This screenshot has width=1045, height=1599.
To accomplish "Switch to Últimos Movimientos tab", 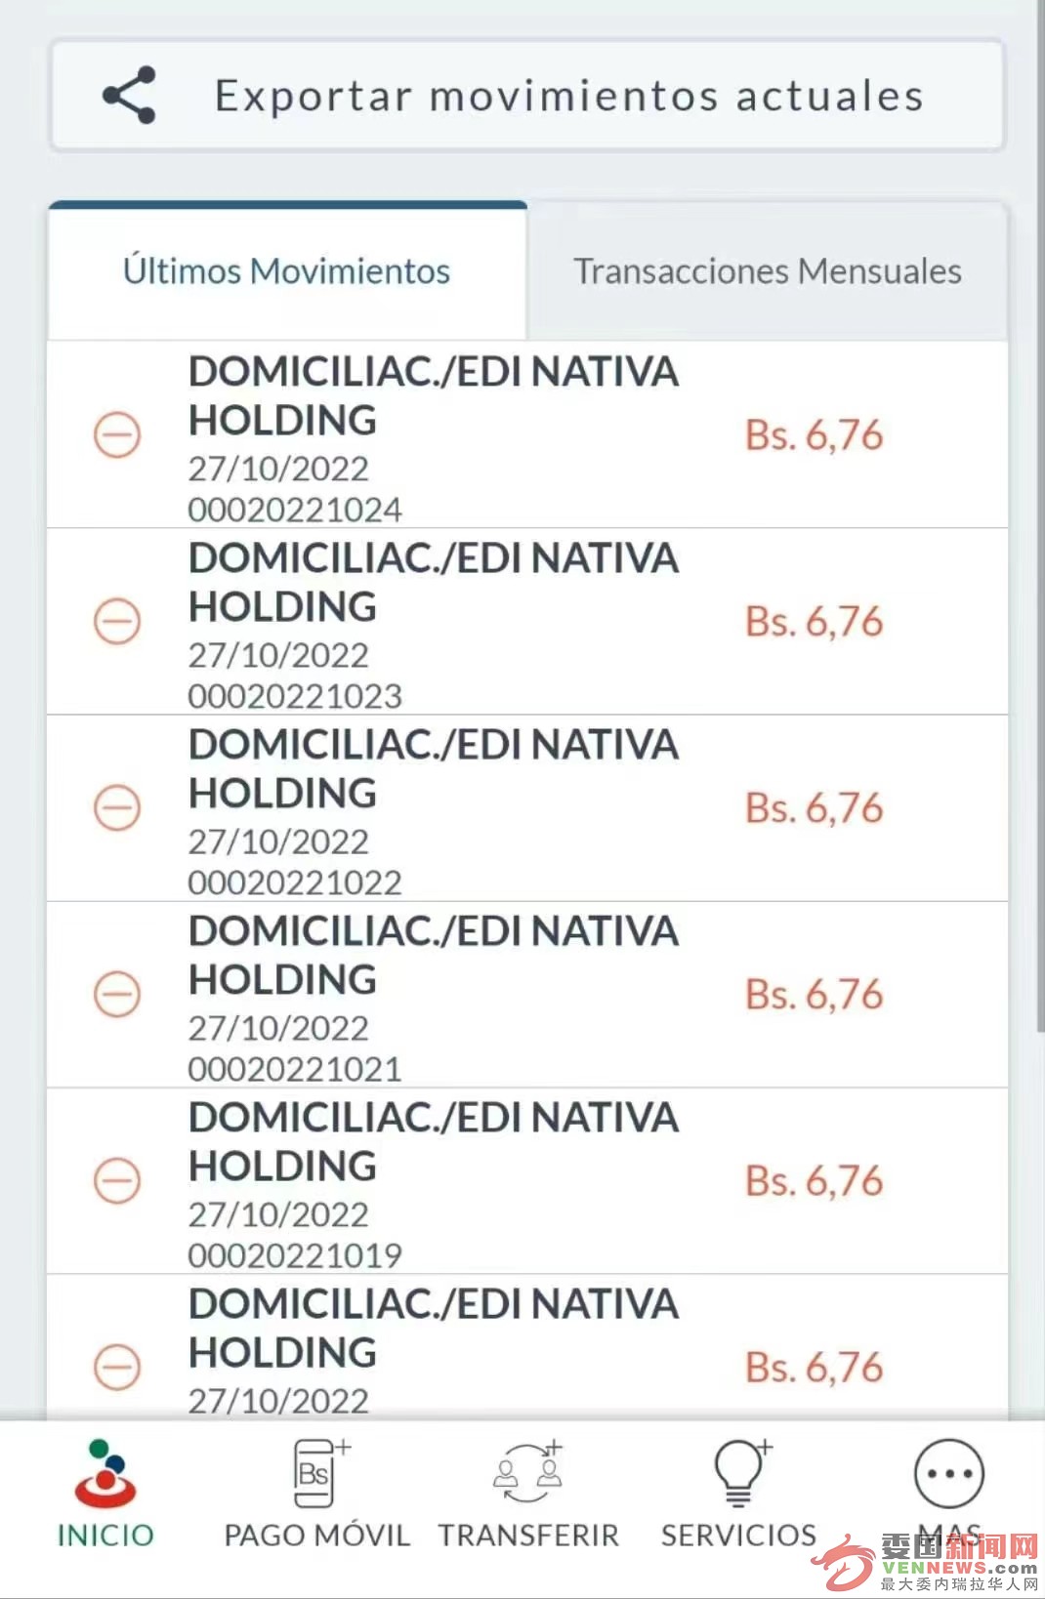I will [x=287, y=271].
